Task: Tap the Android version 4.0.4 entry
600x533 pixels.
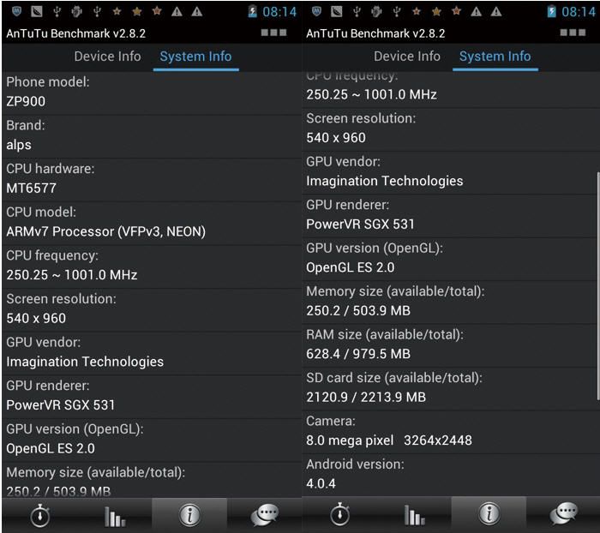Action: coord(451,475)
